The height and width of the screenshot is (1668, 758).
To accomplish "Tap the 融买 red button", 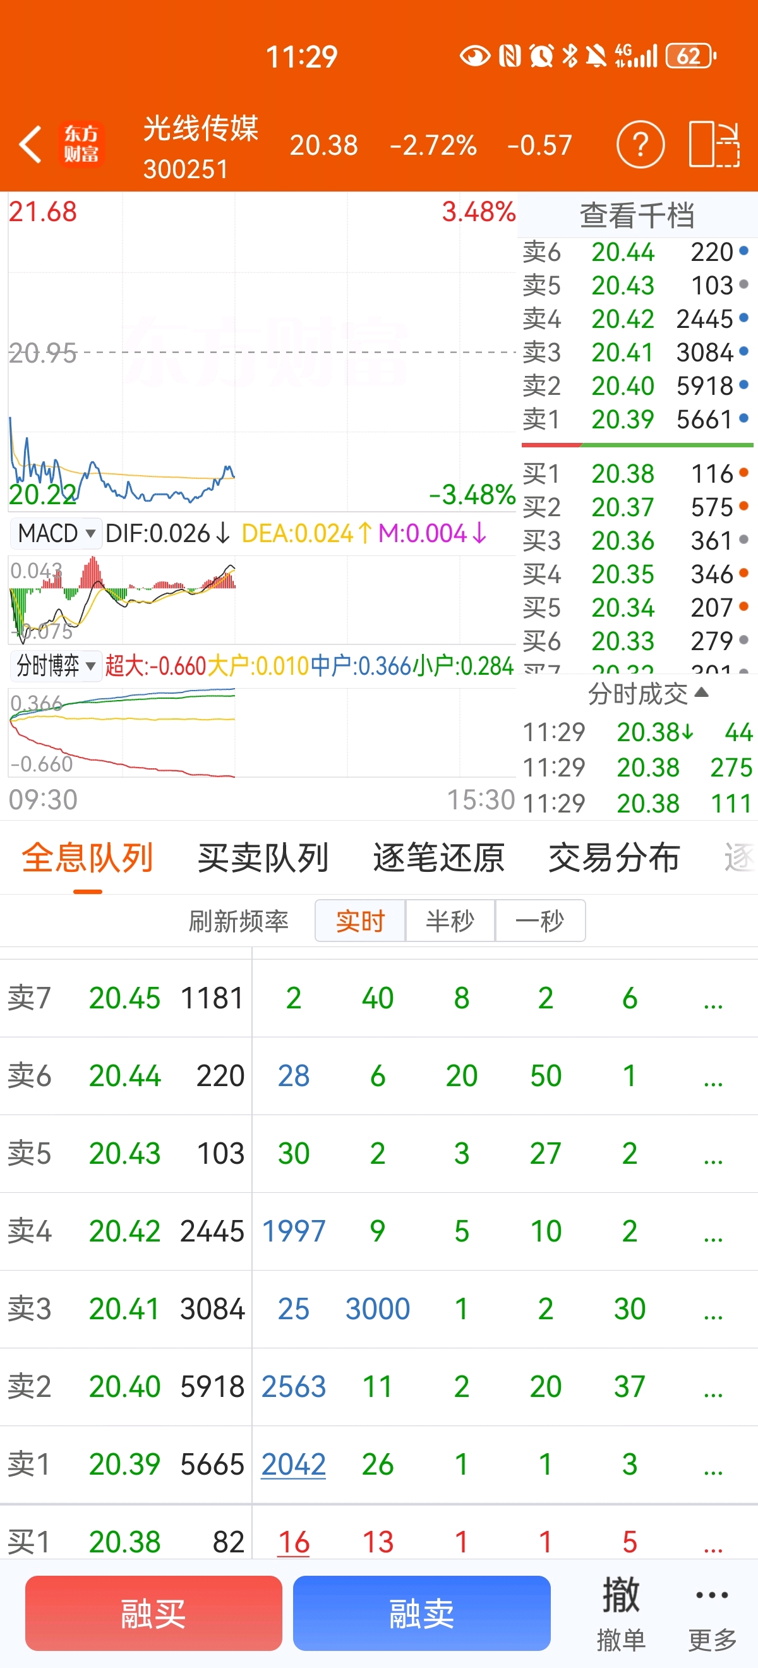I will coord(153,1613).
